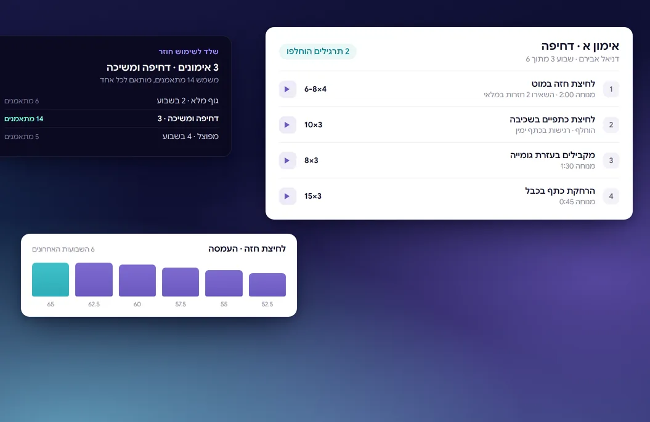Click the 52.5 purple chart bar
The width and height of the screenshot is (650, 422).
click(267, 285)
